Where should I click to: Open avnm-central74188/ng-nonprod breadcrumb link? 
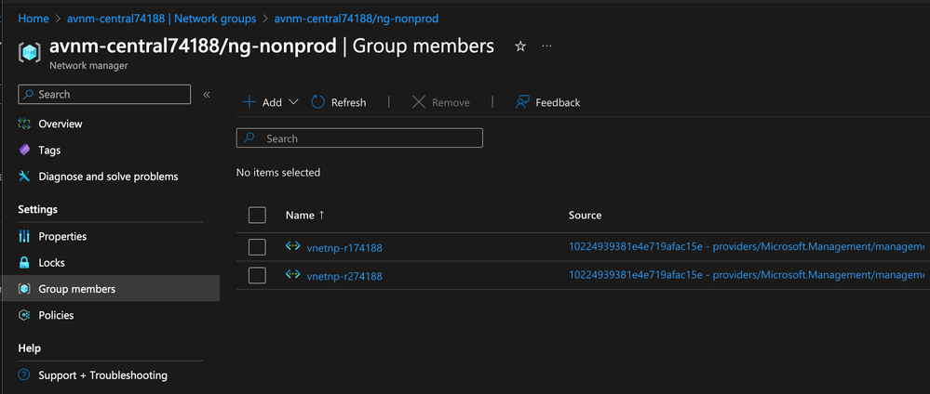pyautogui.click(x=357, y=19)
